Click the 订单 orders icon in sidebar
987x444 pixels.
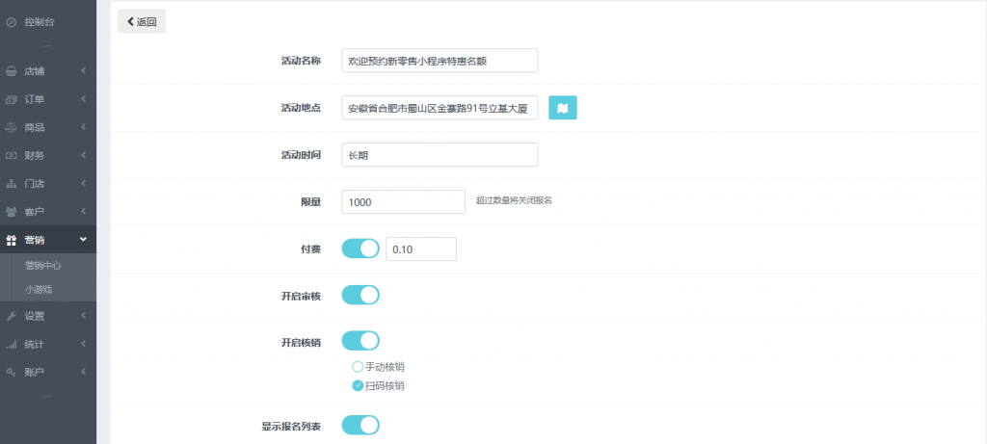pyautogui.click(x=11, y=99)
